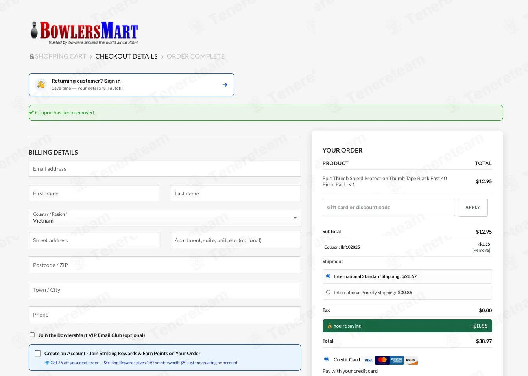Focus the Postcode / ZIP field
Image resolution: width=528 pixels, height=376 pixels.
pyautogui.click(x=165, y=265)
